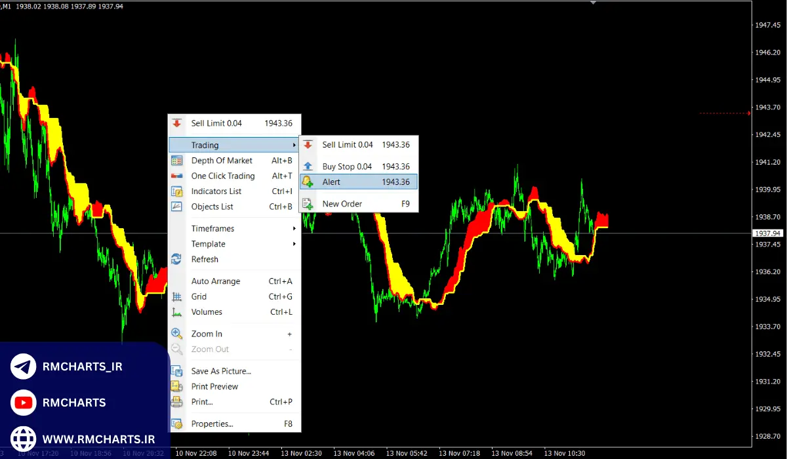
Task: Expand the Template submenu arrow
Action: [294, 244]
